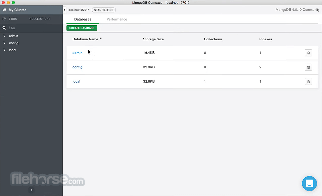Image resolution: width=322 pixels, height=196 pixels.
Task: Collapse the sidebar with the arrow toggle
Action: tap(64, 10)
